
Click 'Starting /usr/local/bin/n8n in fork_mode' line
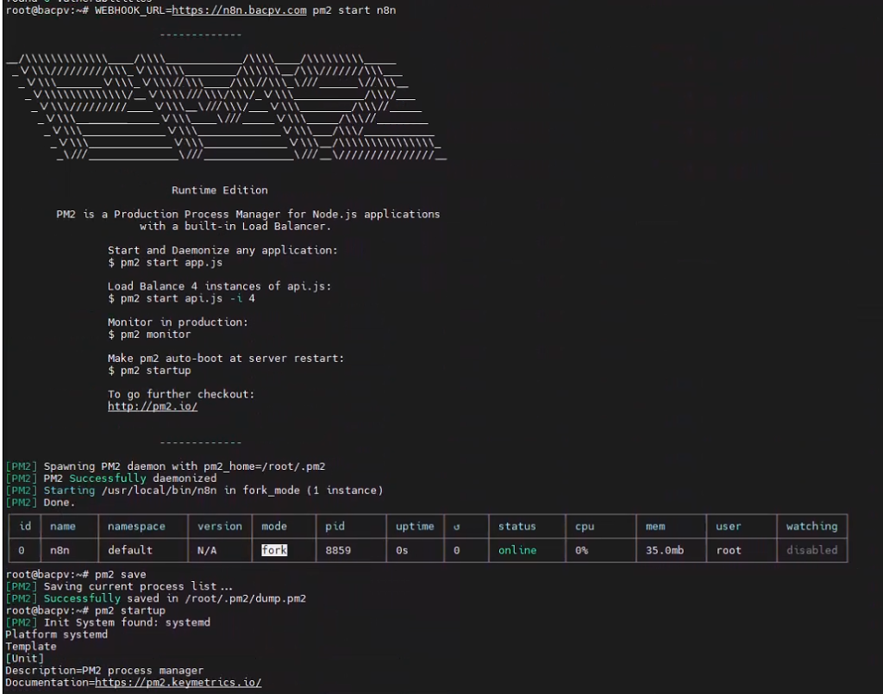point(194,491)
